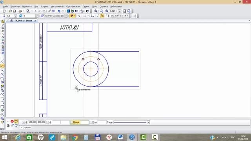Open variables f(x) icon
The width and height of the screenshot is (251, 141).
coord(77,11)
